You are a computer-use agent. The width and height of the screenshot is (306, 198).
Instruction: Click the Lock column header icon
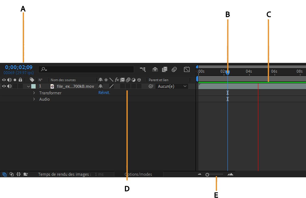[x=20, y=80]
